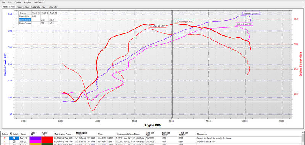Switch to the Results vs Time tab

[x=22, y=7]
